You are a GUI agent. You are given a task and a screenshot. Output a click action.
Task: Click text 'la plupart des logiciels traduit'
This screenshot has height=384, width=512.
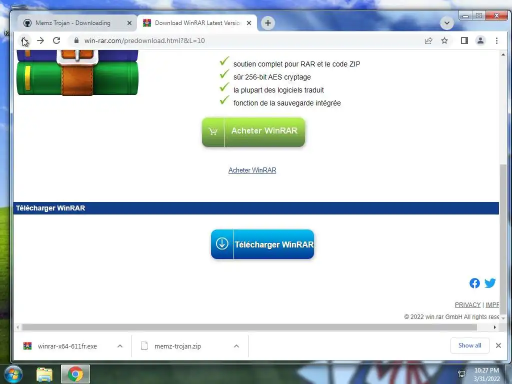278,90
